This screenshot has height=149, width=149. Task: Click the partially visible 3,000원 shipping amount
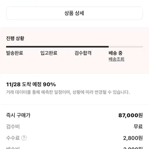133,148
